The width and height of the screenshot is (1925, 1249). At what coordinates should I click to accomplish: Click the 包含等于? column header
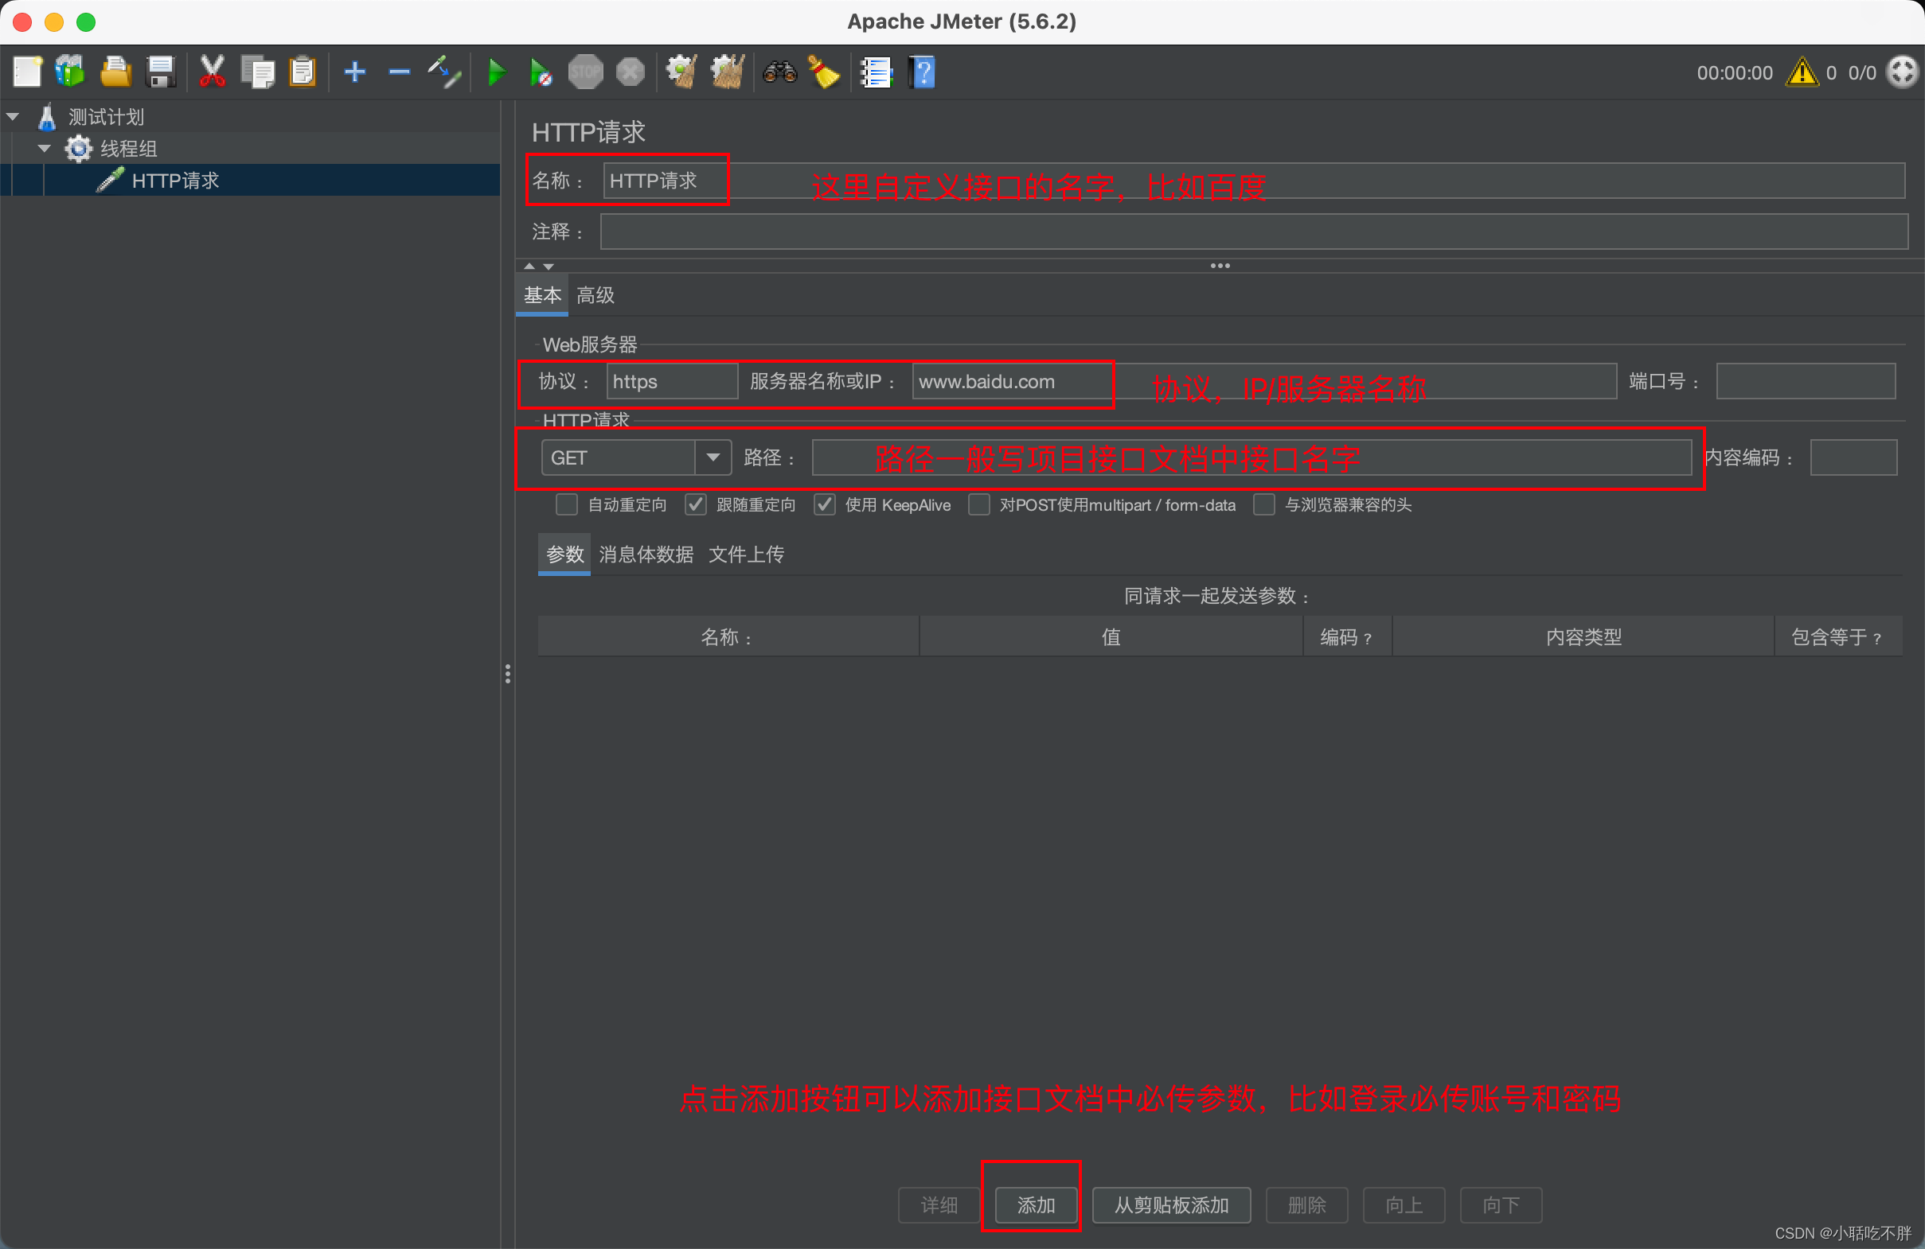click(1837, 637)
